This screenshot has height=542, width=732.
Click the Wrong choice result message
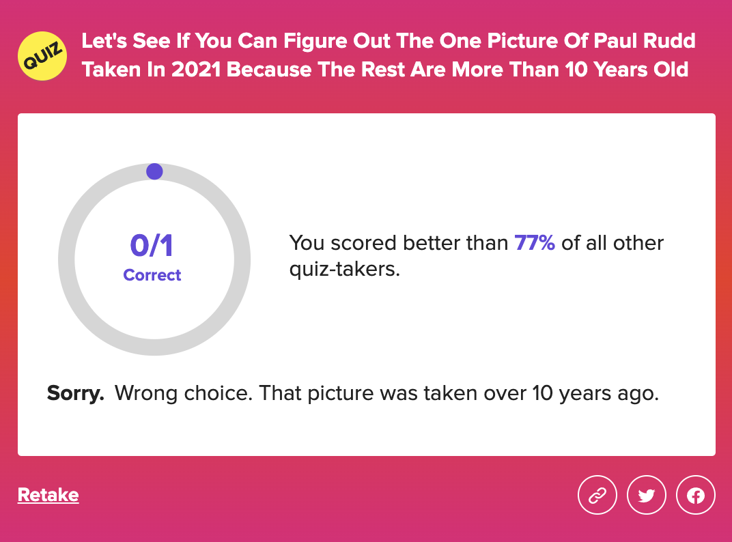386,393
